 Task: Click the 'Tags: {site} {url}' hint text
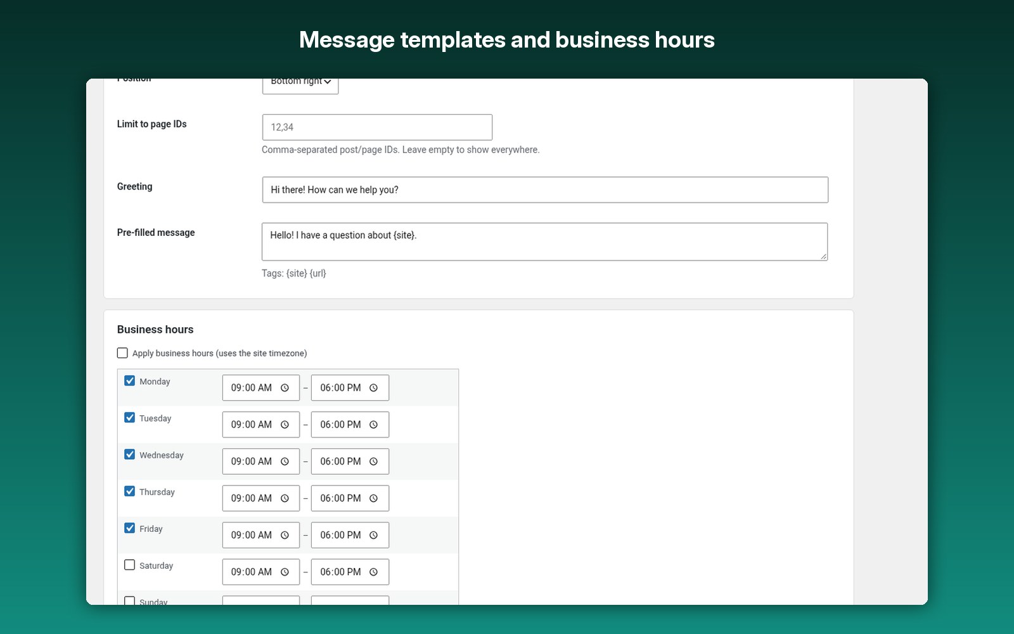294,273
